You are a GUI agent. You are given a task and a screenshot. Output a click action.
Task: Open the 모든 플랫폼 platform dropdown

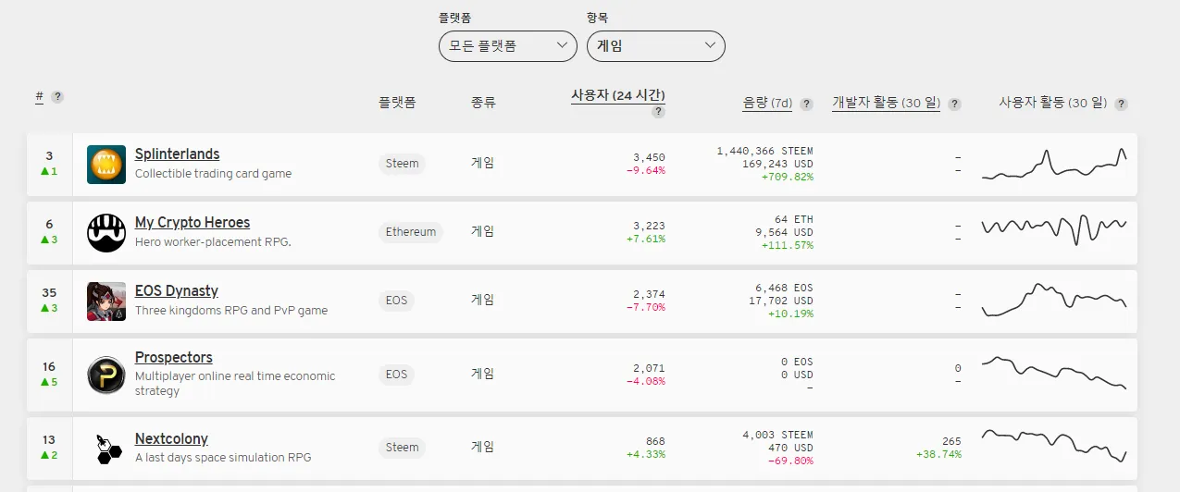point(508,45)
